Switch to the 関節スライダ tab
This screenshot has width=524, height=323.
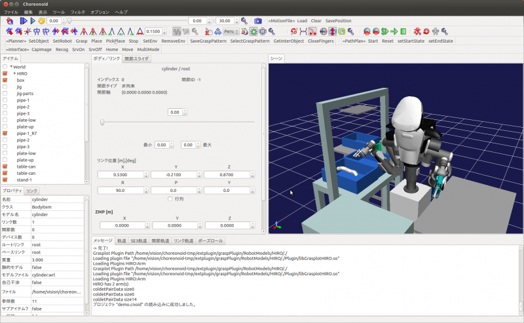click(x=138, y=58)
